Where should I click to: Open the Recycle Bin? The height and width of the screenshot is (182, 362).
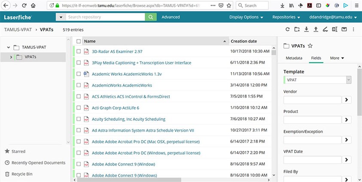pos(19,174)
